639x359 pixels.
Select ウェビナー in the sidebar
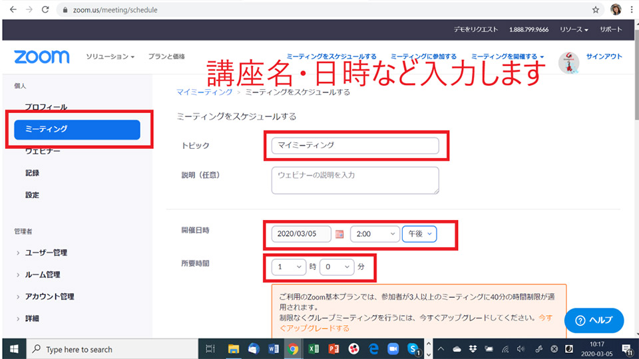click(x=43, y=151)
